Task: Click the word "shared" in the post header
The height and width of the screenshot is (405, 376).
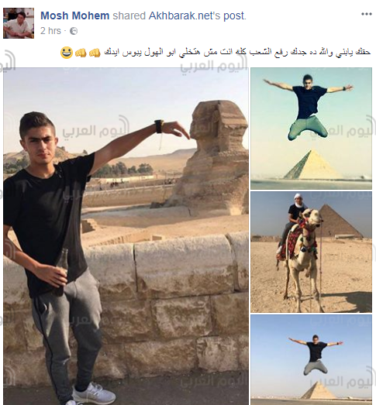Action: click(129, 15)
